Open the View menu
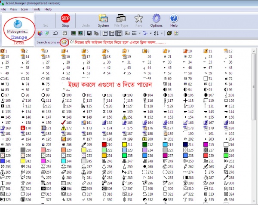The image size is (258, 205). (14, 9)
